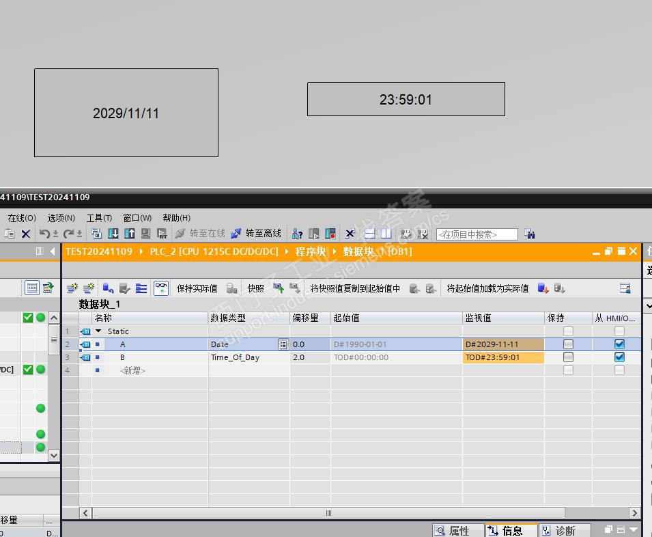Click the Start simulation icon
The width and height of the screenshot is (652, 537).
[x=145, y=234]
